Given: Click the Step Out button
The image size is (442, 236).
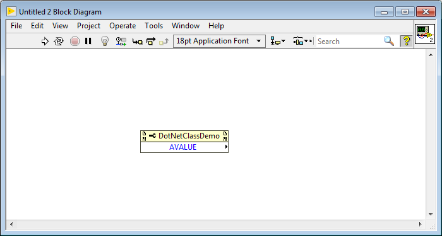Looking at the screenshot, I should coord(164,42).
